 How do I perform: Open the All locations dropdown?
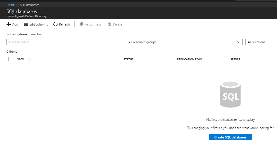[261, 42]
